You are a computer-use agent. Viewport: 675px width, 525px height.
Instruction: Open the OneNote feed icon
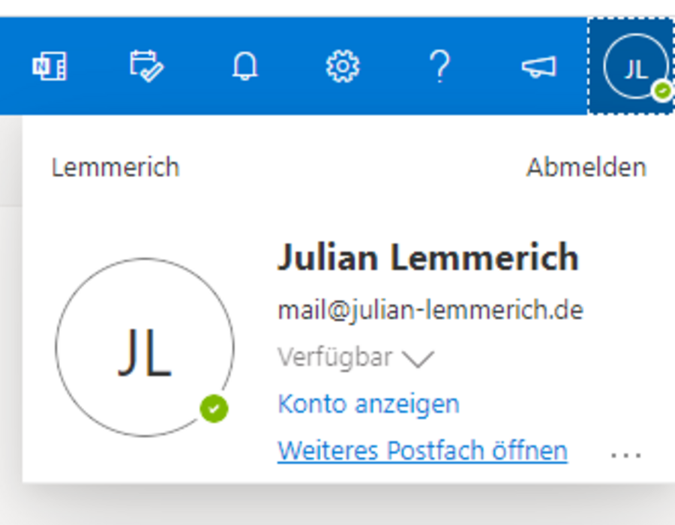49,66
